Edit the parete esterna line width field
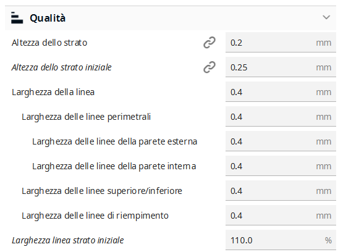 click(281, 141)
